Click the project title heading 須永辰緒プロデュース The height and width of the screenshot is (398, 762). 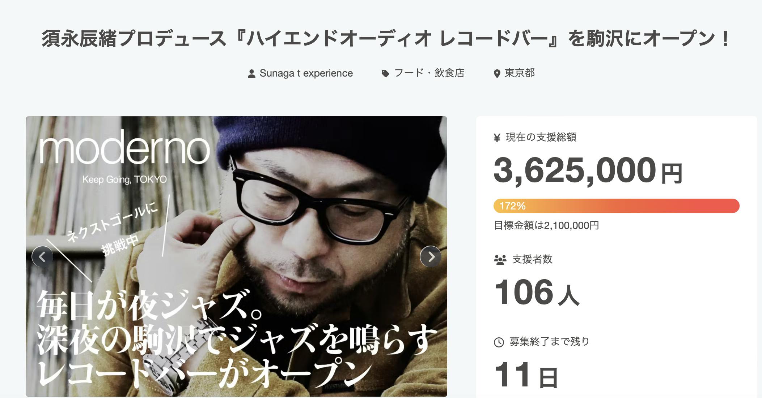(385, 39)
